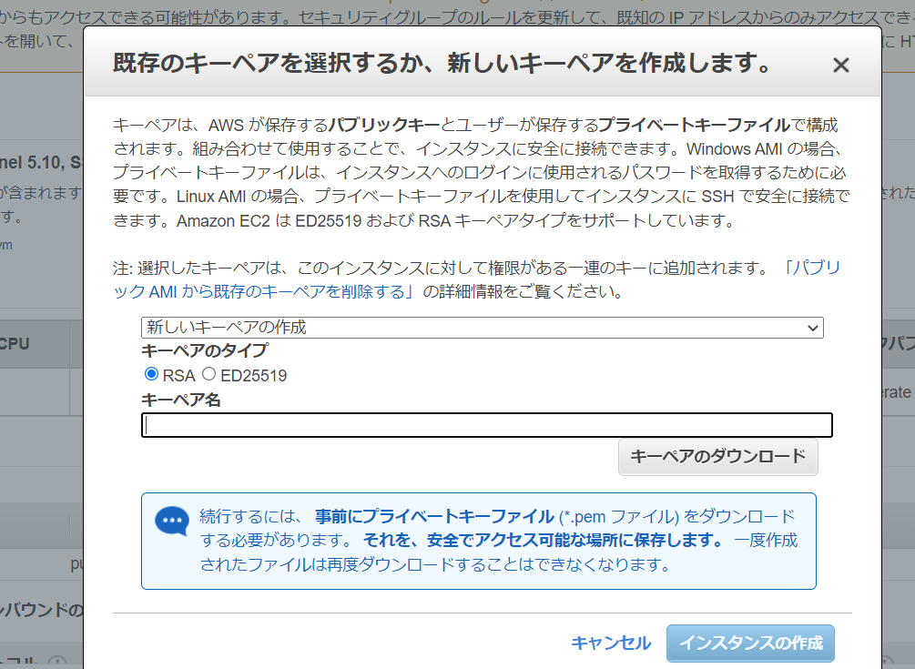This screenshot has width=915, height=669.
Task: Close the key pair dialog with X
Action: coord(840,65)
